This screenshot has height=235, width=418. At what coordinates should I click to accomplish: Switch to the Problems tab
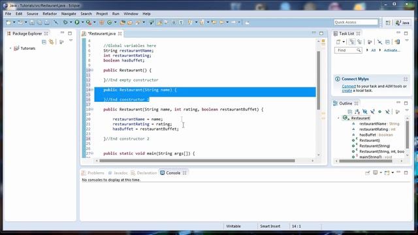tap(93, 173)
